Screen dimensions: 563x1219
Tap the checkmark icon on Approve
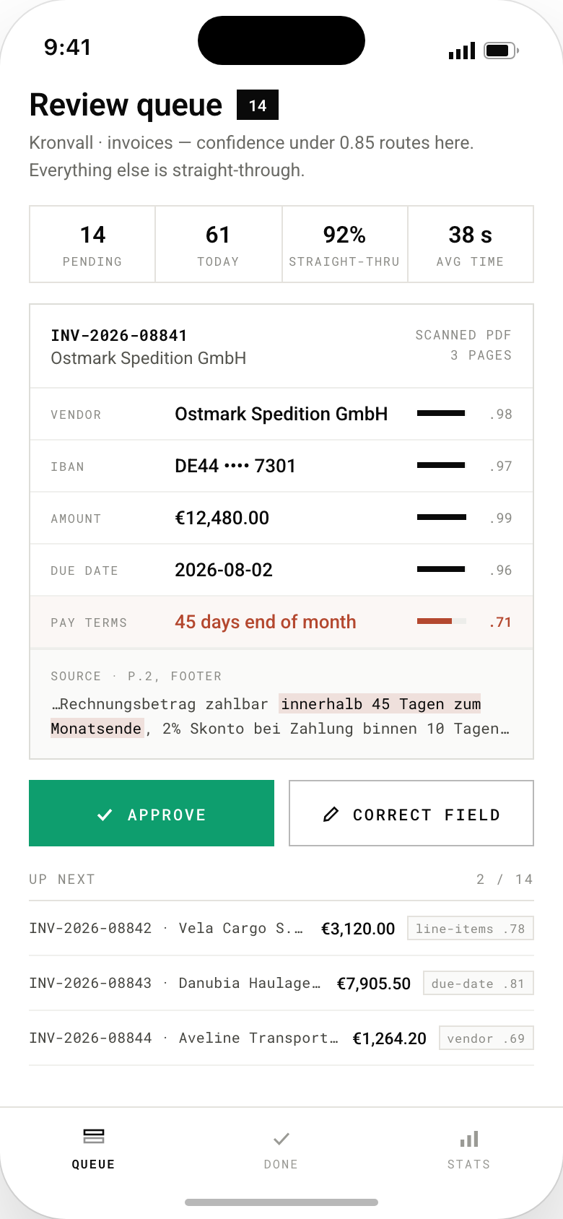105,815
